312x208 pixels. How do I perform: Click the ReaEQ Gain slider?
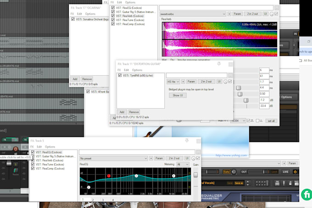[x=195, y=175]
